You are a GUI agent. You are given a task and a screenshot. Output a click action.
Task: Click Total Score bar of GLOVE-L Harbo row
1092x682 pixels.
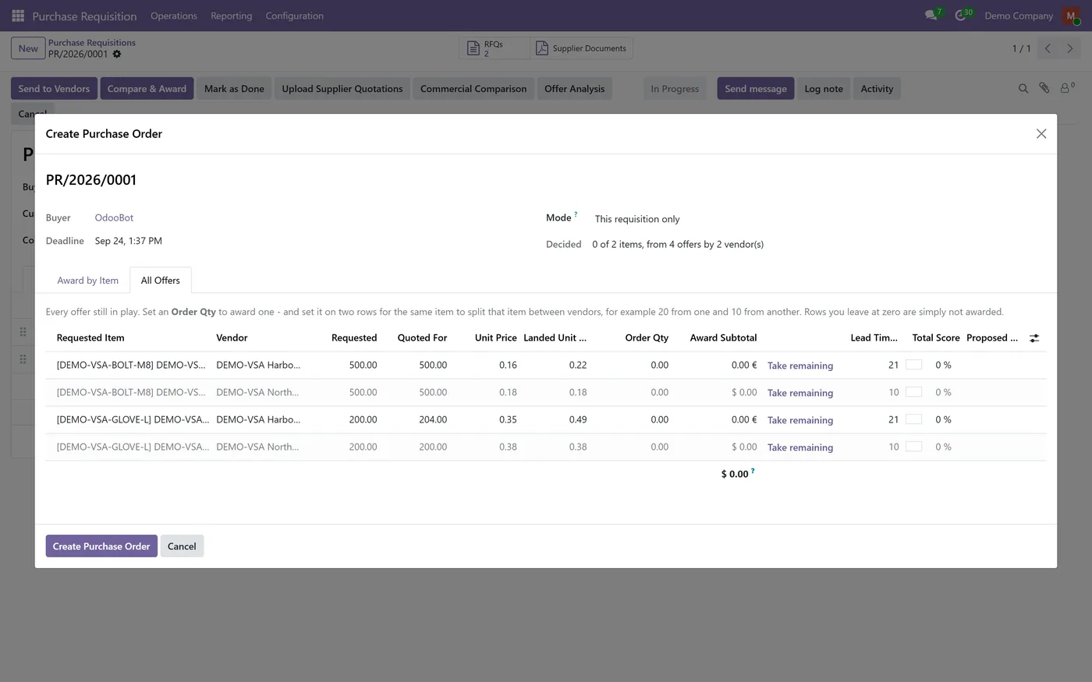pyautogui.click(x=913, y=419)
